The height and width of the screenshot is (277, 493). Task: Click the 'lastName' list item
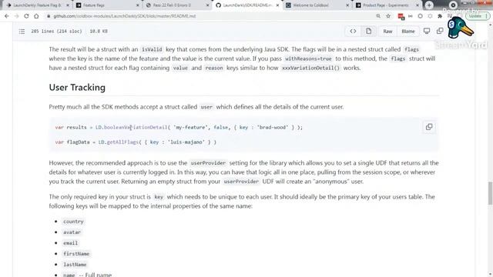[75, 265]
